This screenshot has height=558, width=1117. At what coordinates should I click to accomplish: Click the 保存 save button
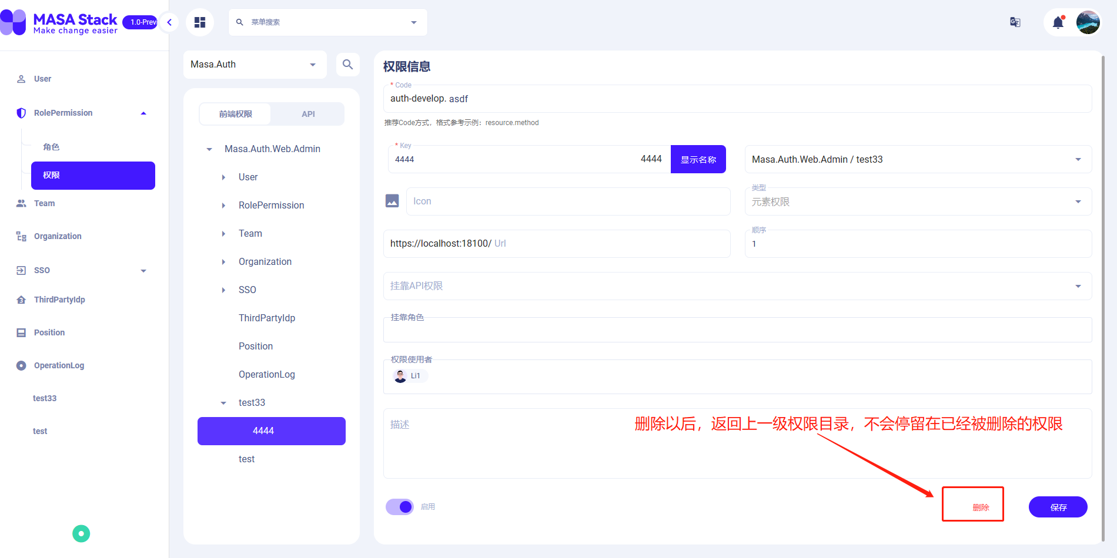point(1058,506)
